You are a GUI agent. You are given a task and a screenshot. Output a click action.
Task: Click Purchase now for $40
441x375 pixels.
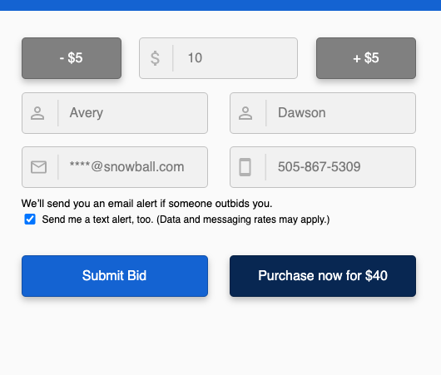click(x=323, y=276)
